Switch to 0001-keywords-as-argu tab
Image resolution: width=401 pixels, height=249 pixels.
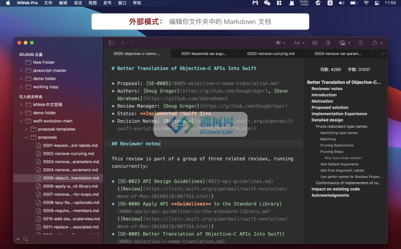point(204,53)
